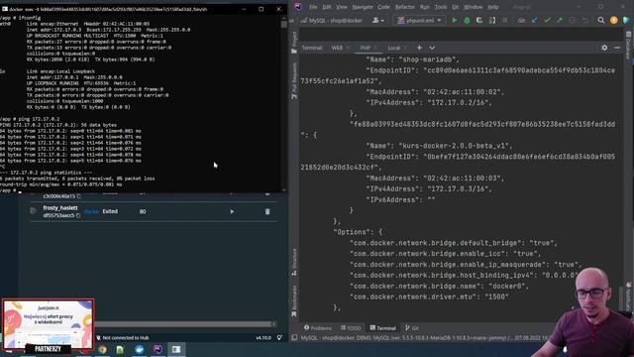Open the Git menu
The height and width of the screenshot is (357, 634).
(456, 7)
